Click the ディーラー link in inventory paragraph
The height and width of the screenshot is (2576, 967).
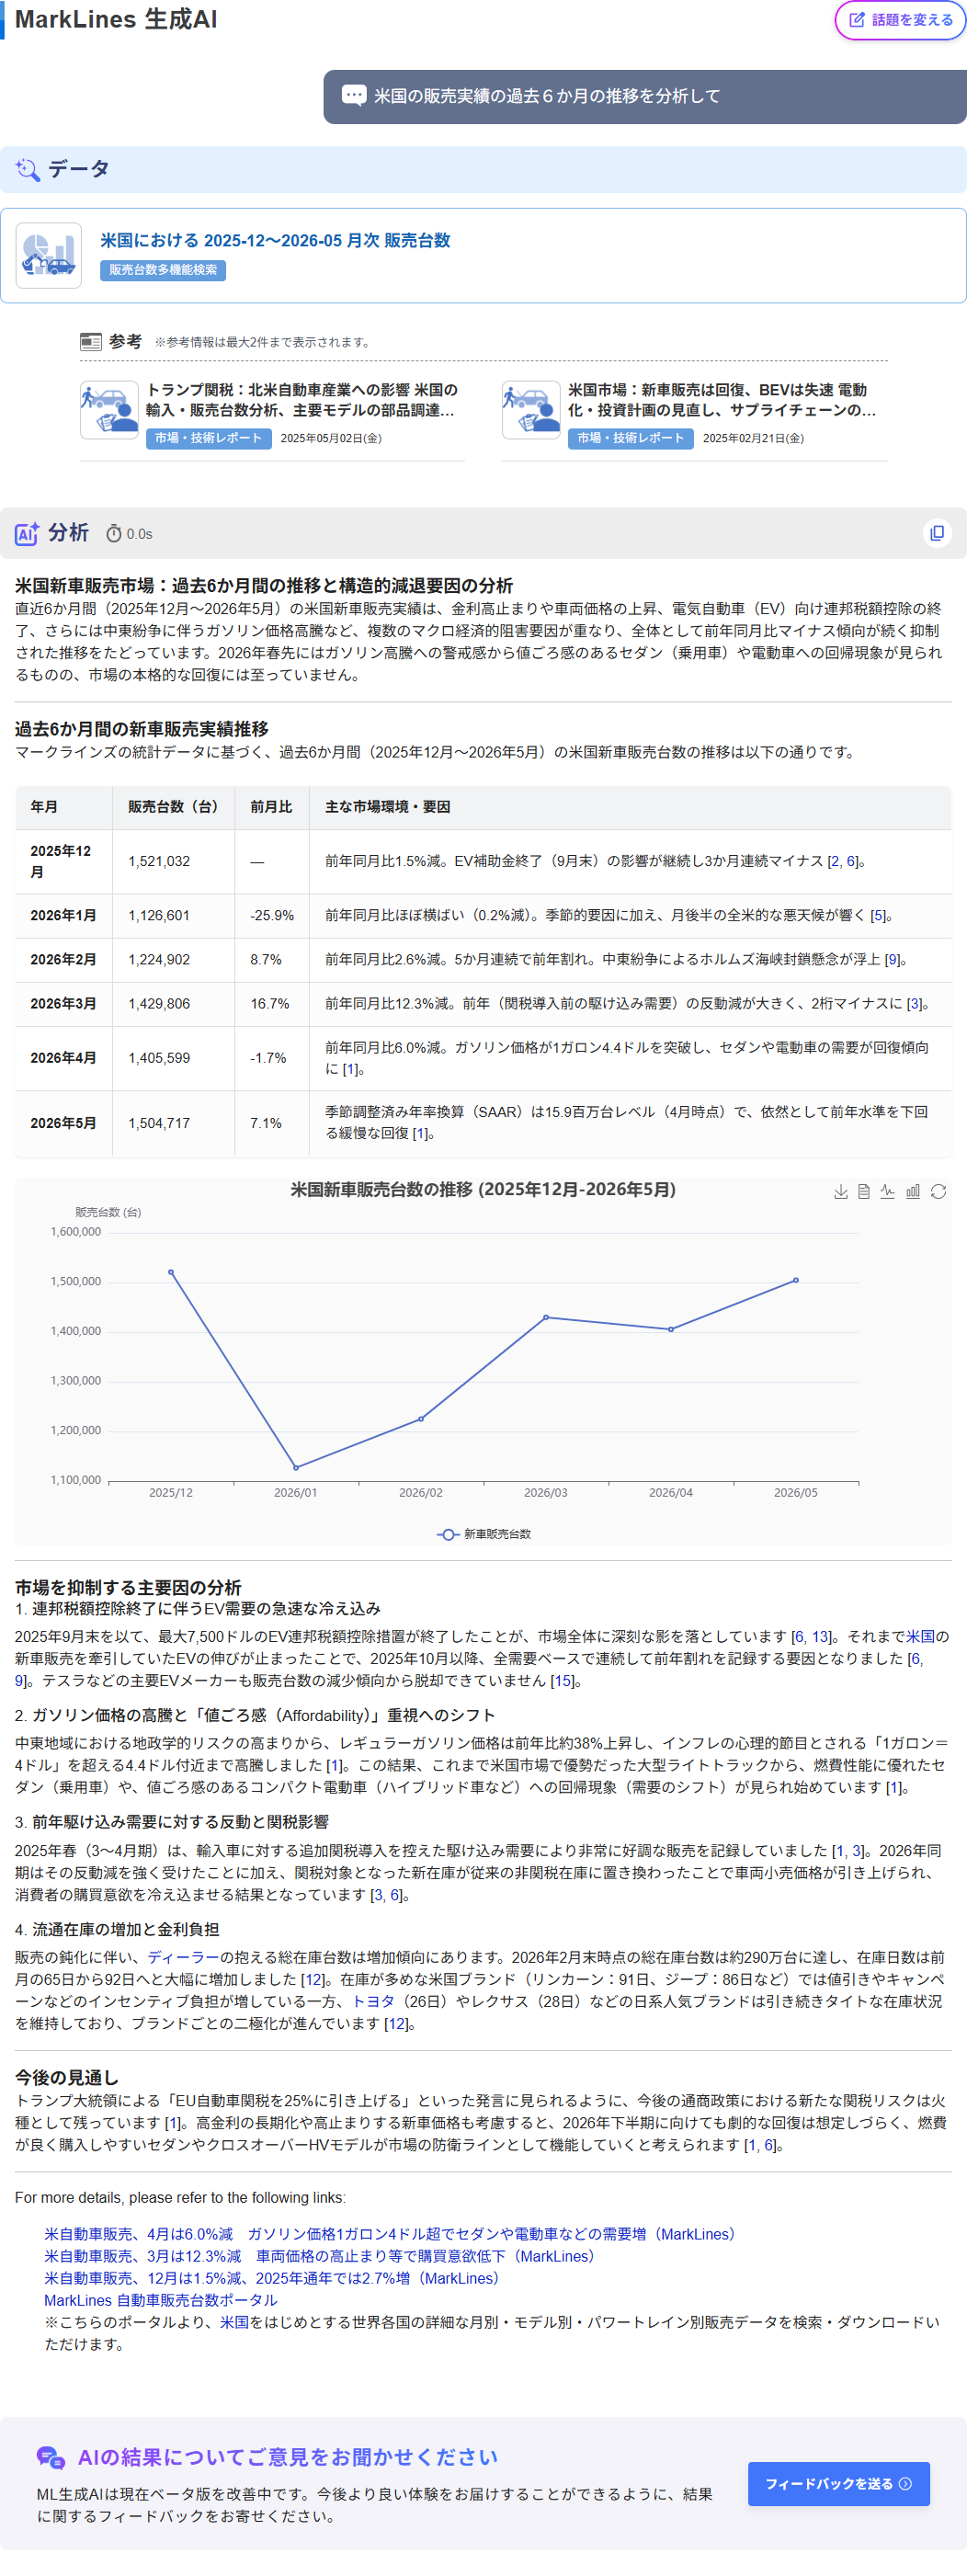183,1957
